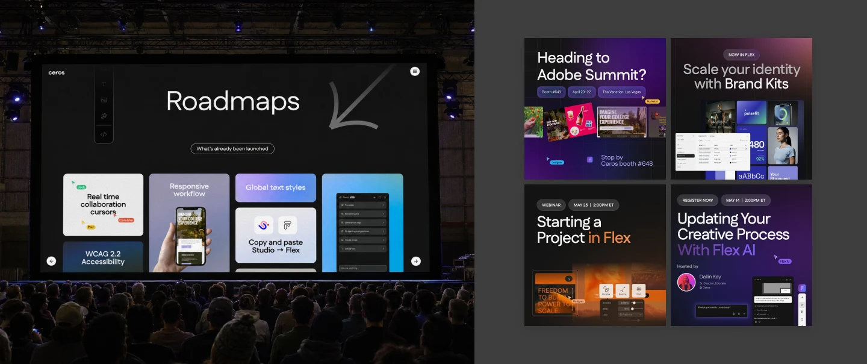The height and width of the screenshot is (364, 867).
Task: Click the Ask me anything input field
Action: pyautogui.click(x=362, y=268)
